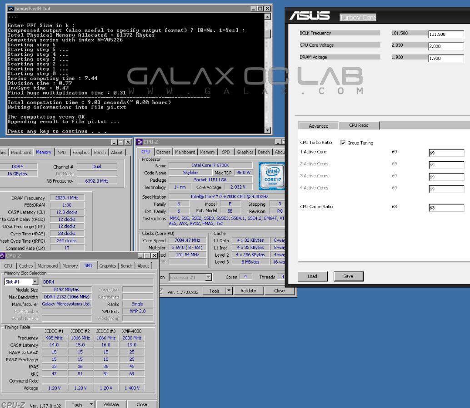Image resolution: width=470 pixels, height=408 pixels.
Task: Click the ASUS logo in TurboV Core
Action: 310,15
